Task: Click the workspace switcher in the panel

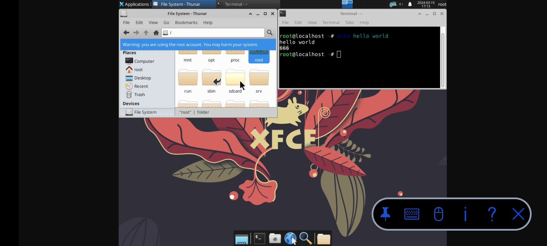Action: click(347, 4)
